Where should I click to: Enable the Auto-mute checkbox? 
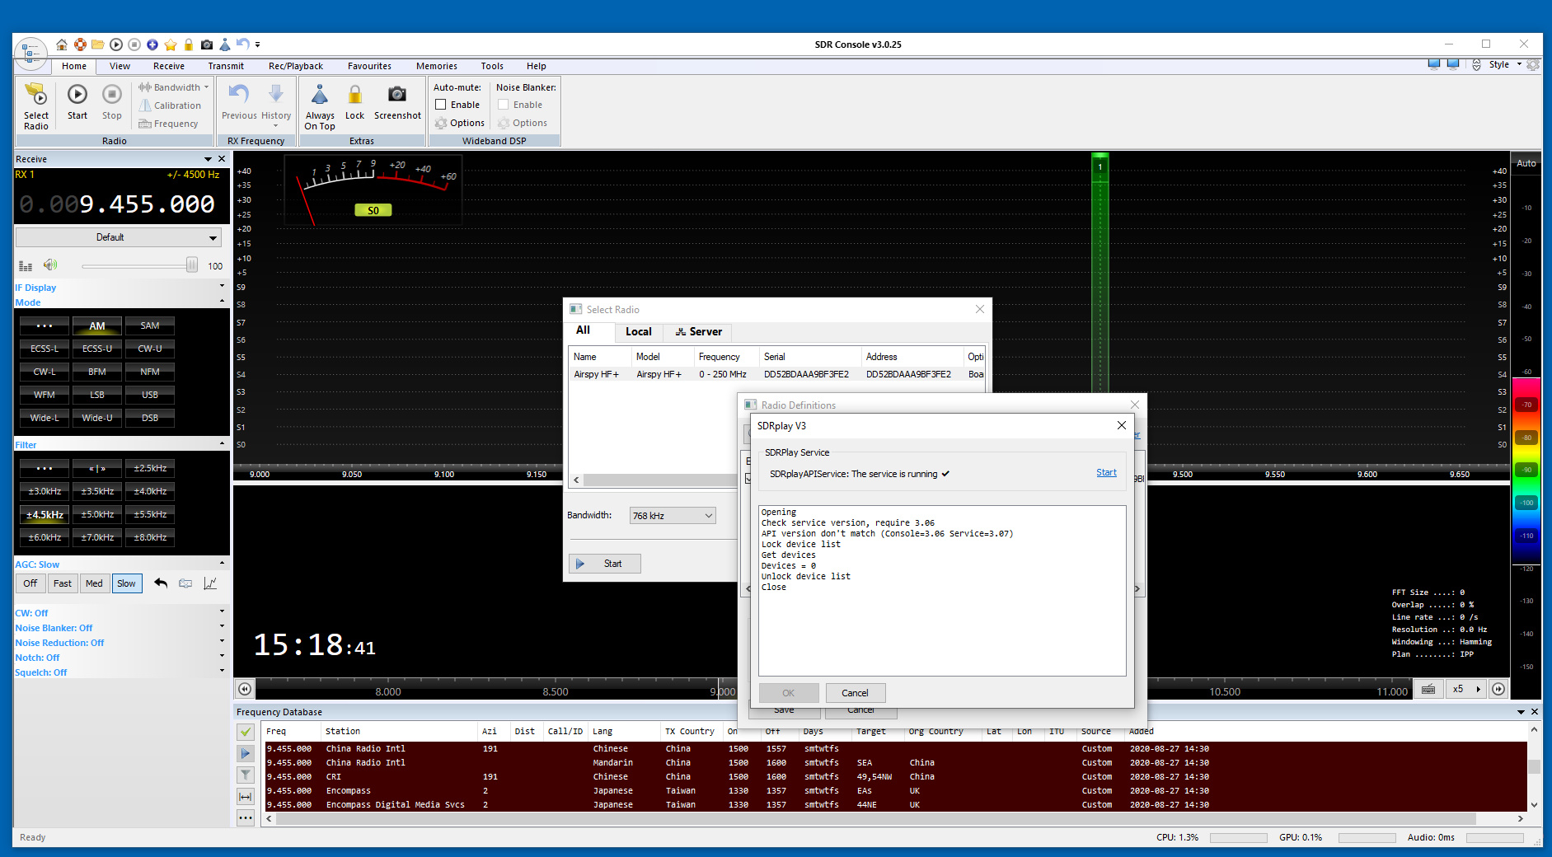(x=441, y=105)
